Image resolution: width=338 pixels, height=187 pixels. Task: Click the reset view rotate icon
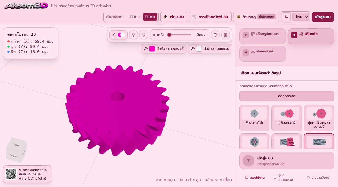click(215, 35)
